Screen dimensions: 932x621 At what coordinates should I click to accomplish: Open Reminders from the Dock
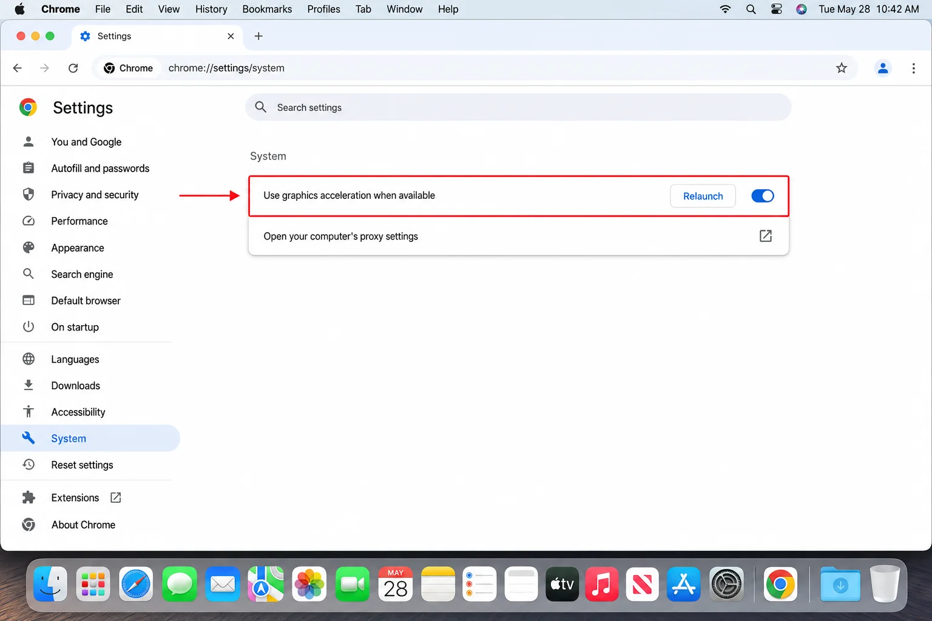[x=479, y=584]
